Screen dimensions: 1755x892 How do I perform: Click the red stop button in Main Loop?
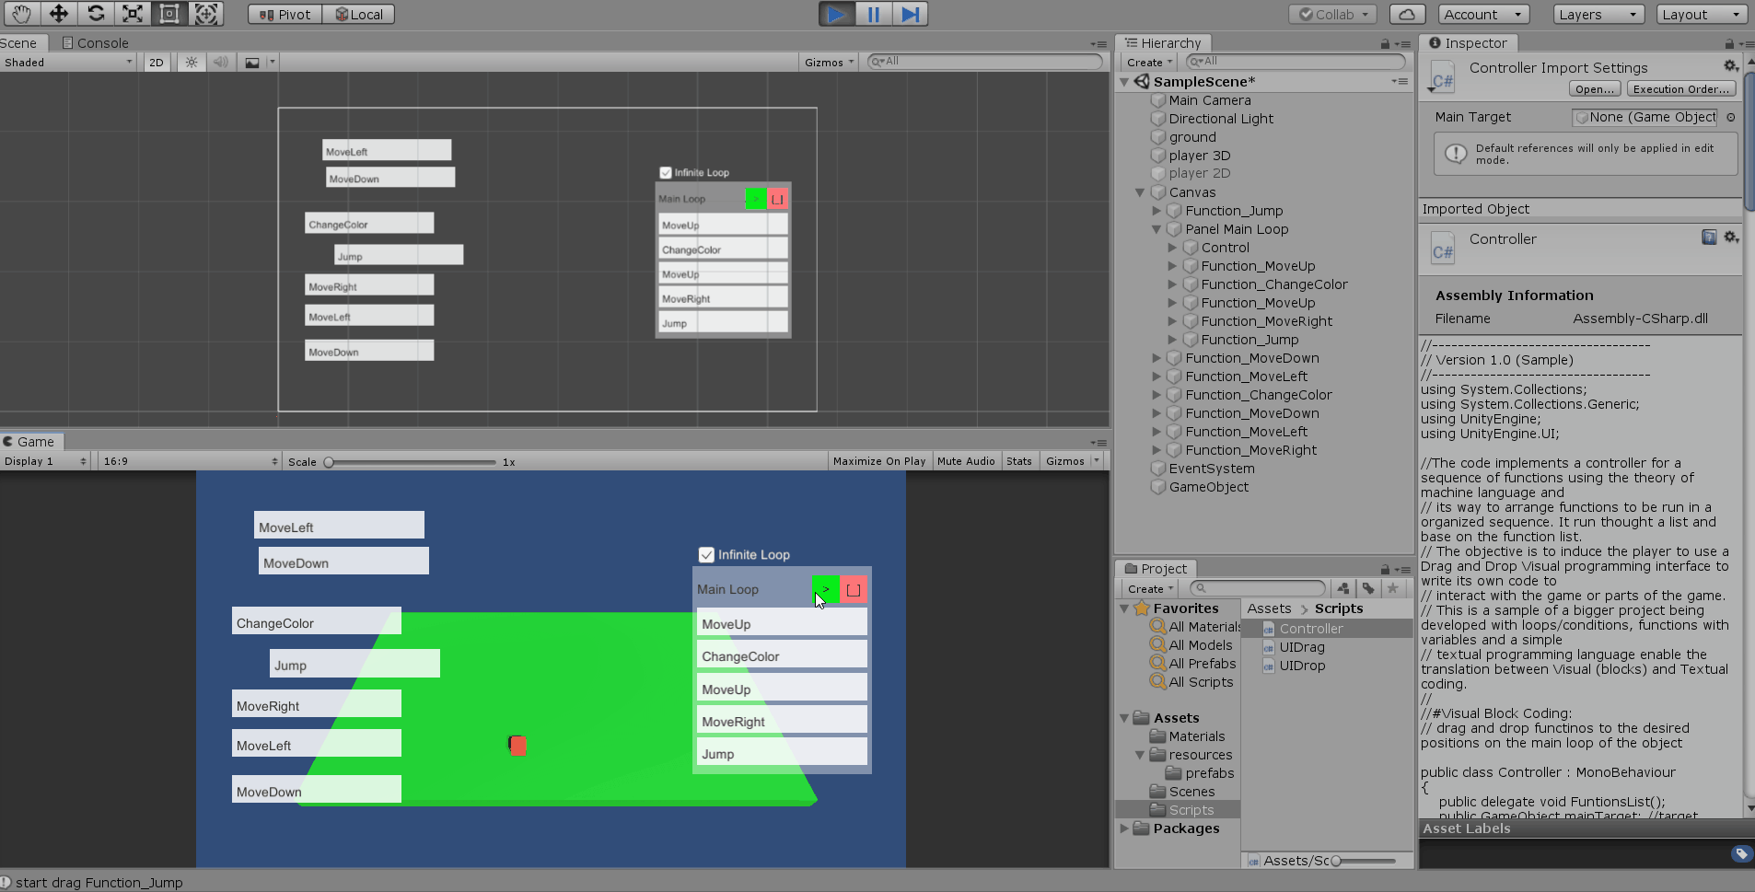(854, 589)
